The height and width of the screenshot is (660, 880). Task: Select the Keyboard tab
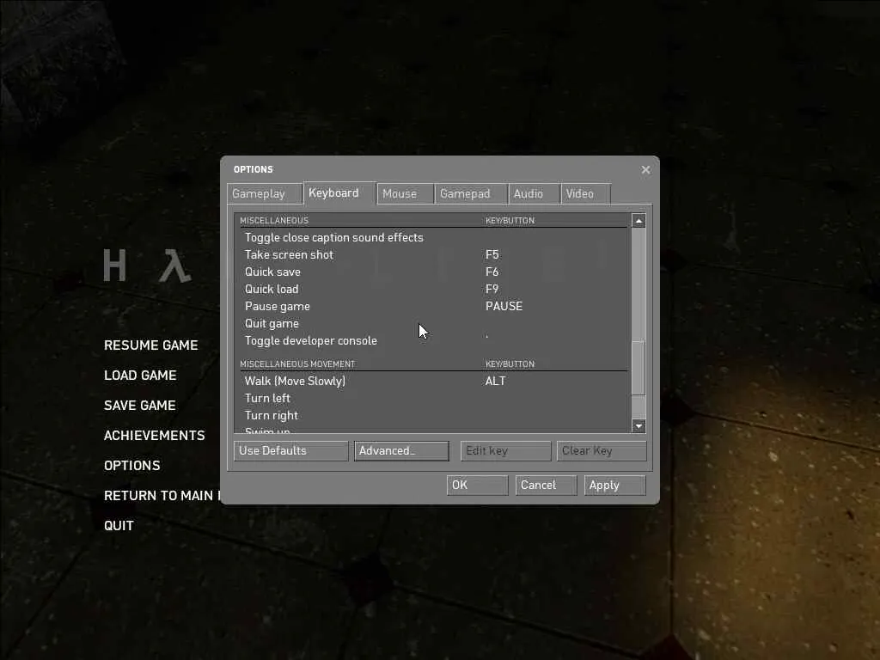coord(339,192)
